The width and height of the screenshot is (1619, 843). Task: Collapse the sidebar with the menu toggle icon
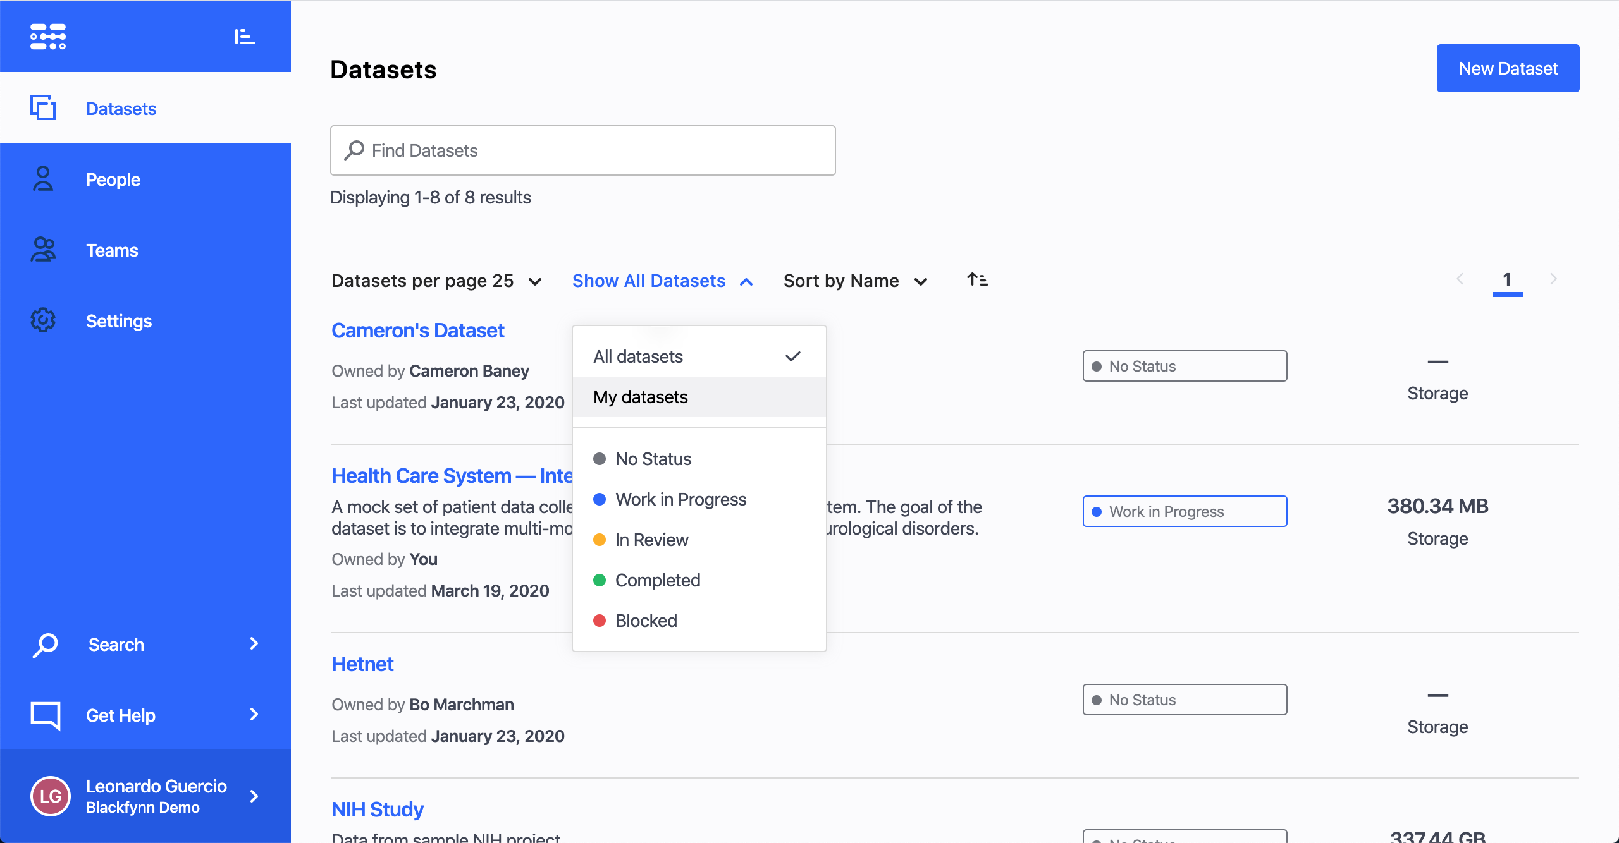[x=244, y=37]
